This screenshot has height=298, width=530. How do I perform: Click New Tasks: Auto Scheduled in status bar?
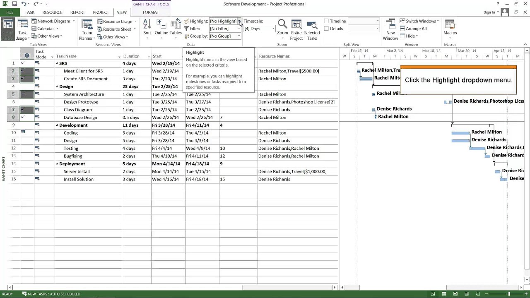(51, 294)
